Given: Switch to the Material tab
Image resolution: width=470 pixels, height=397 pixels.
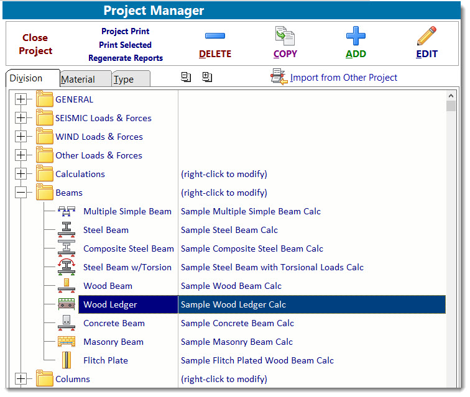Looking at the screenshot, I should 78,79.
